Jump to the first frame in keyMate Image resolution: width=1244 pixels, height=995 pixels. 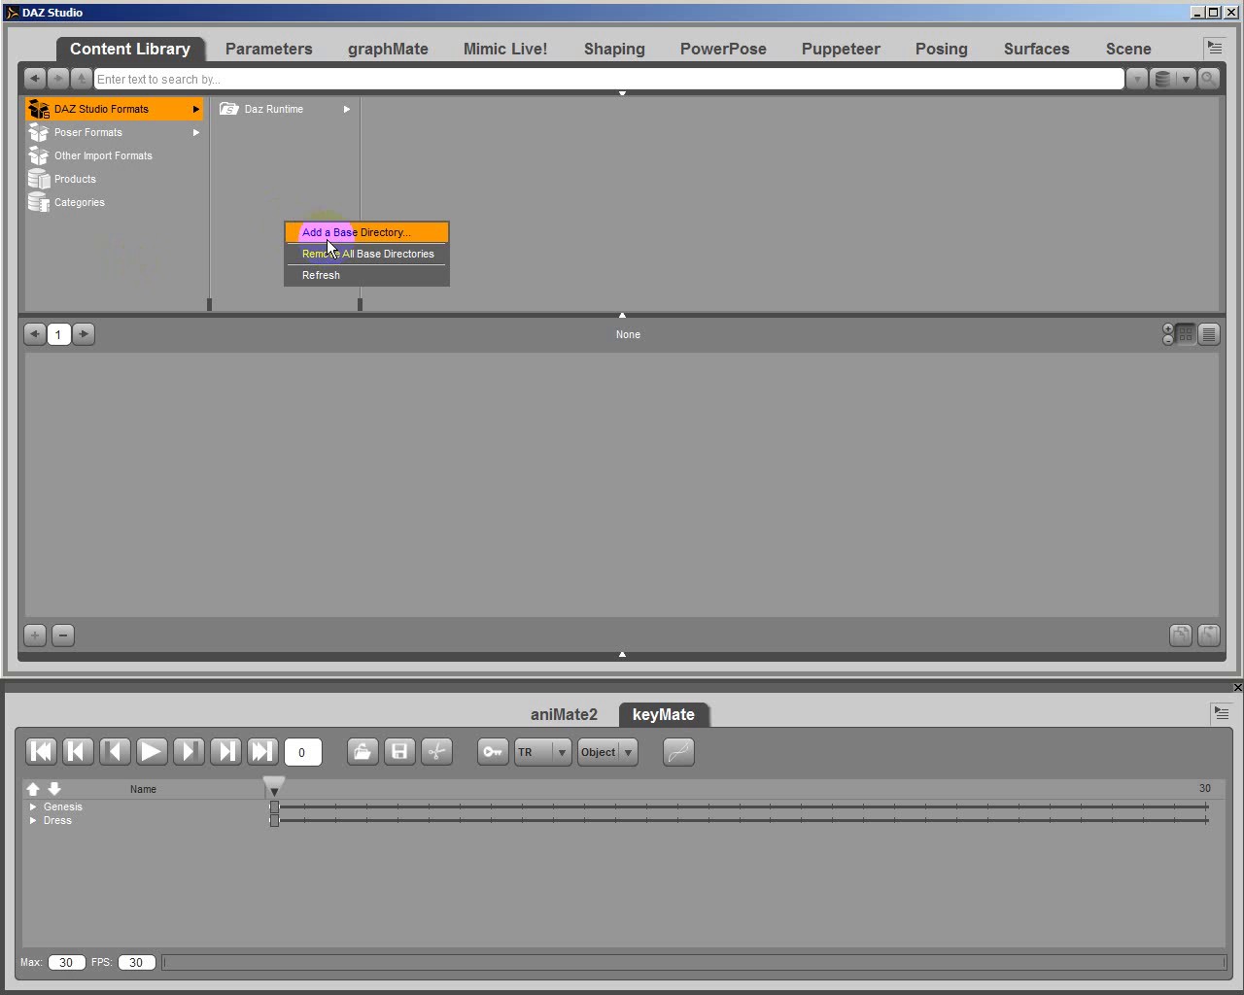point(41,751)
